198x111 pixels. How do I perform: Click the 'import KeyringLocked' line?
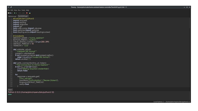point(31,32)
